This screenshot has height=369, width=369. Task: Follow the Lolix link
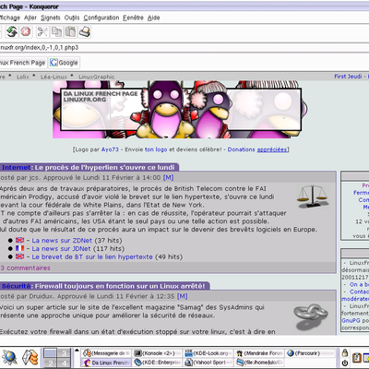coord(23,77)
